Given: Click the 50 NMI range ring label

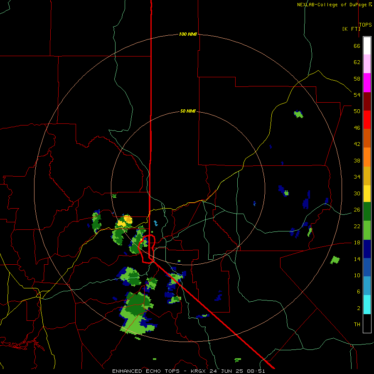Looking at the screenshot, I should pos(188,111).
